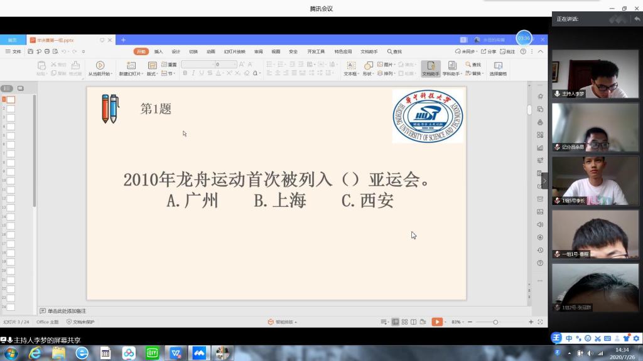Click the Smart Layout (智能排版) button
The width and height of the screenshot is (643, 361).
tap(282, 322)
